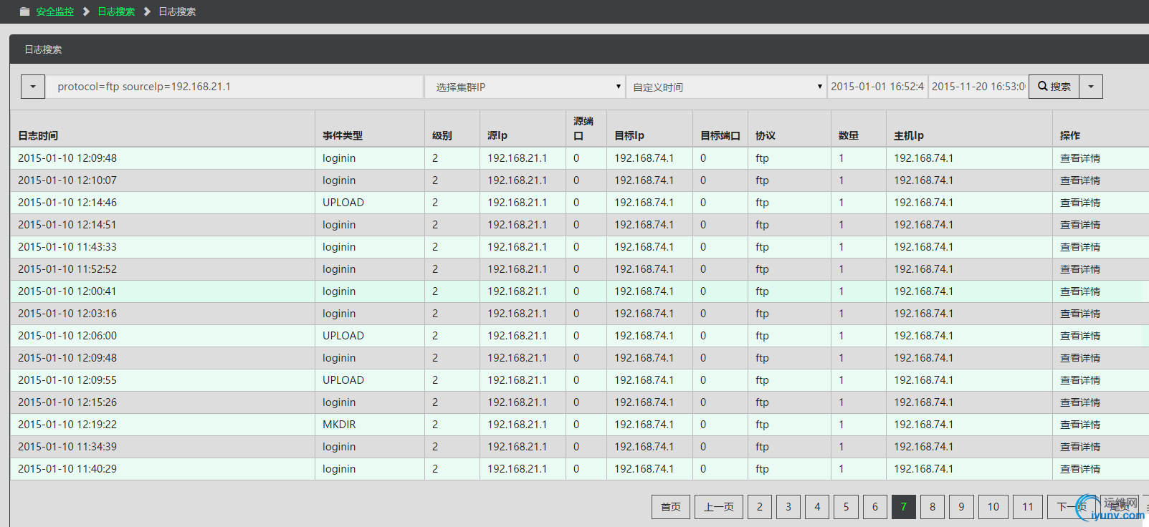Open the 自定义时间 dropdown
The height and width of the screenshot is (527, 1149).
[x=726, y=87]
